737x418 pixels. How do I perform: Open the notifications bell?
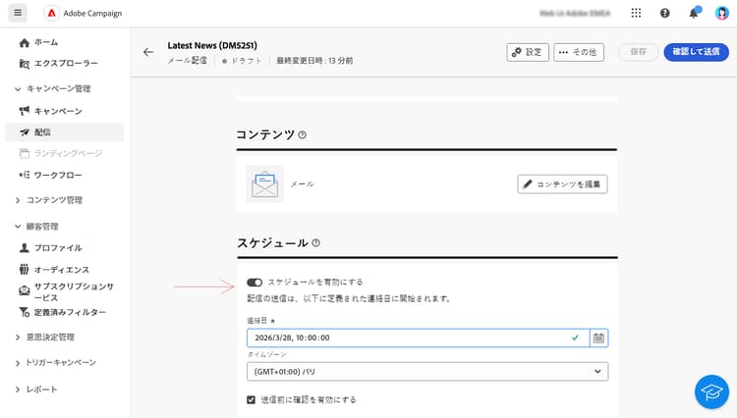click(694, 13)
